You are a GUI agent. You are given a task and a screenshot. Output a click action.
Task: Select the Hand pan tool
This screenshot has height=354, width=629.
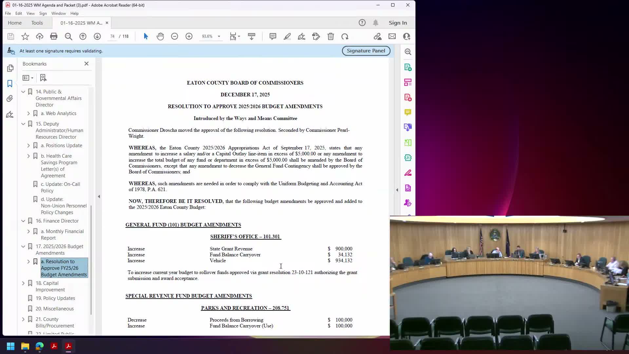(x=160, y=36)
